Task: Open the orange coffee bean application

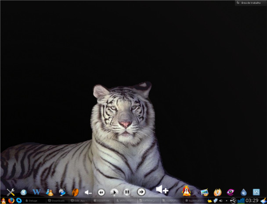Action: click(75, 192)
